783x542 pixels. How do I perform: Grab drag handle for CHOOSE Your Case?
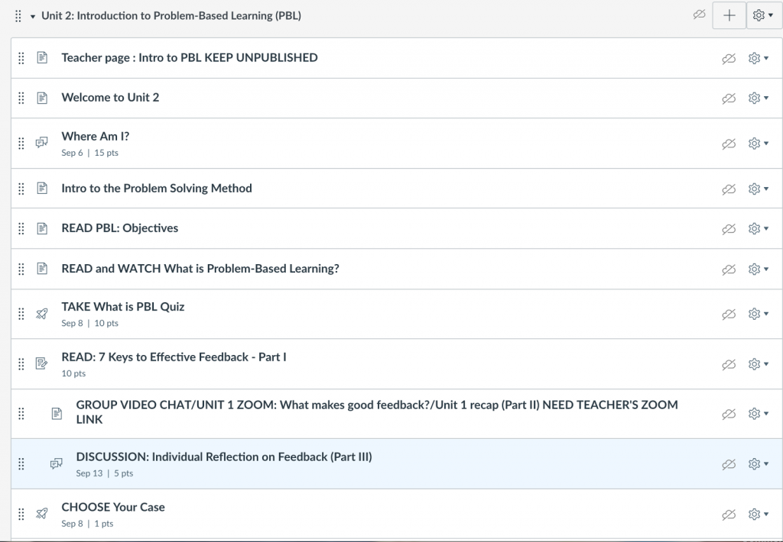(21, 515)
